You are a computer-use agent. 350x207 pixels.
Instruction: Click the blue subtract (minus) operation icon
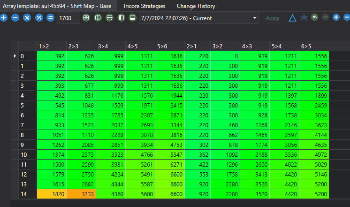[x=15, y=18]
